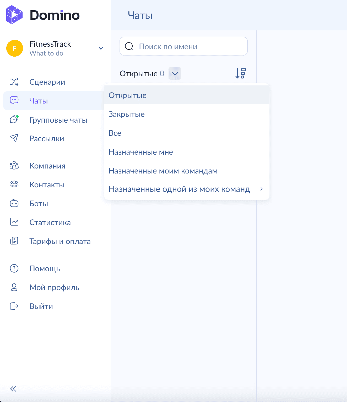The image size is (347, 402).
Task: Click the FitnessTrack project name
Action: point(50,44)
